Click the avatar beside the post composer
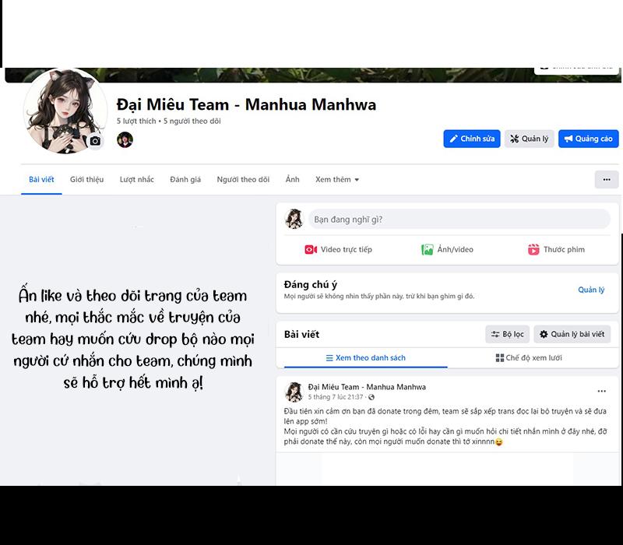Image resolution: width=623 pixels, height=545 pixels. 294,220
